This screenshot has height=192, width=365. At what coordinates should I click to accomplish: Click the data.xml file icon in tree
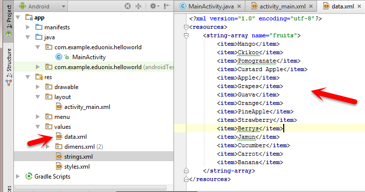59,136
